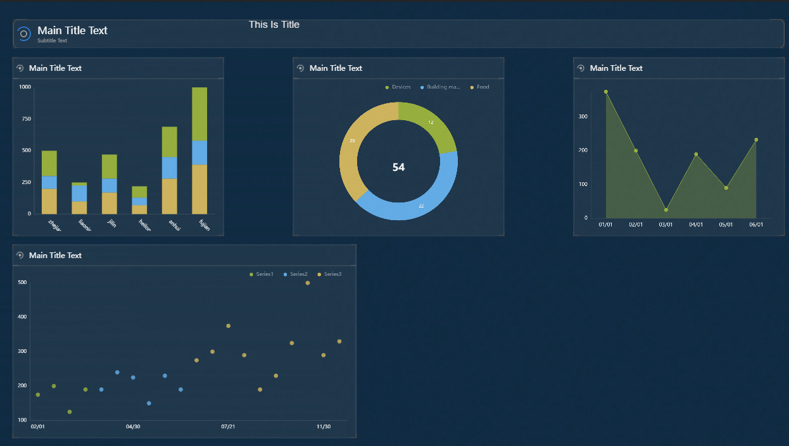Image resolution: width=789 pixels, height=446 pixels.
Task: Click the title icon of the scatter chart panel
Action: pos(20,256)
